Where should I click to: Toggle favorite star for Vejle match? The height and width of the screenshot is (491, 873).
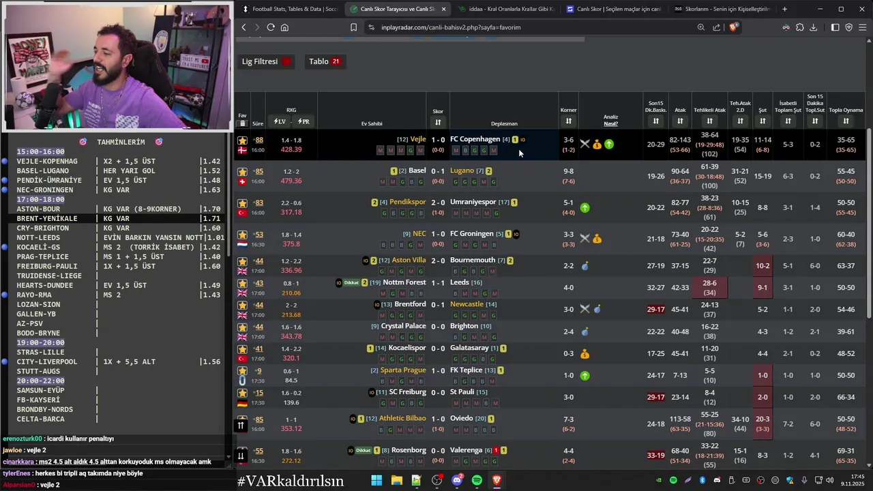pyautogui.click(x=242, y=140)
